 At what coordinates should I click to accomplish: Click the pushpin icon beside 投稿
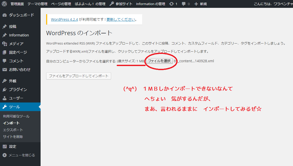(x=5, y=27)
